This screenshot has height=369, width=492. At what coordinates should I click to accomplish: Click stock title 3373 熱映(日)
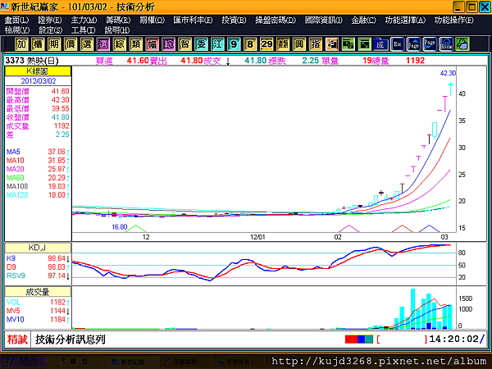[x=32, y=61]
